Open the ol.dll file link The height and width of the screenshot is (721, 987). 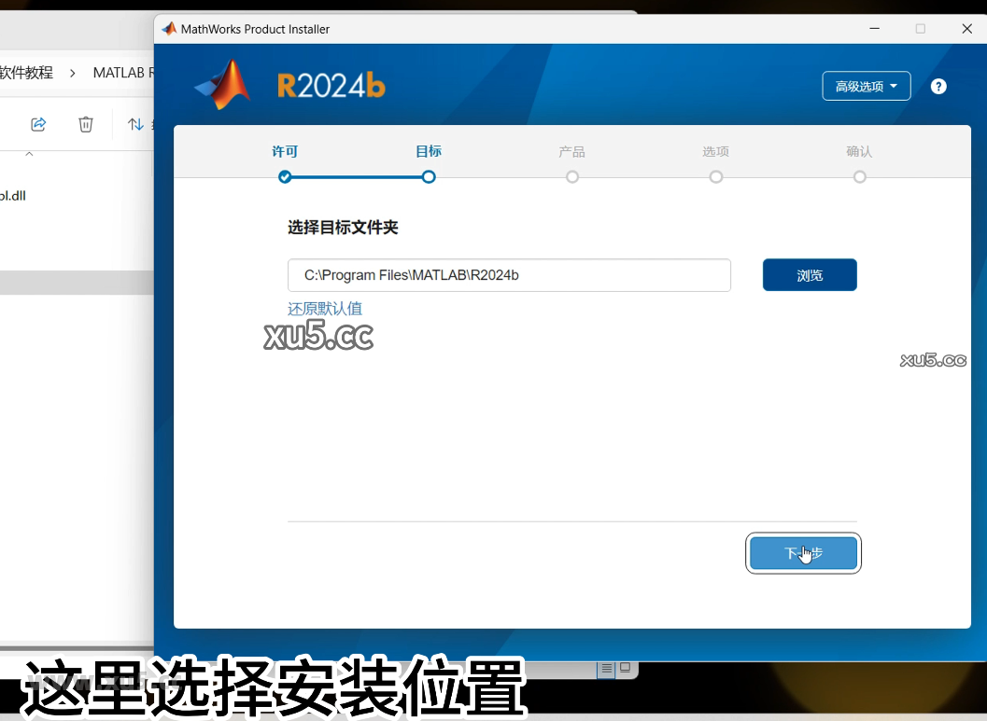point(13,196)
